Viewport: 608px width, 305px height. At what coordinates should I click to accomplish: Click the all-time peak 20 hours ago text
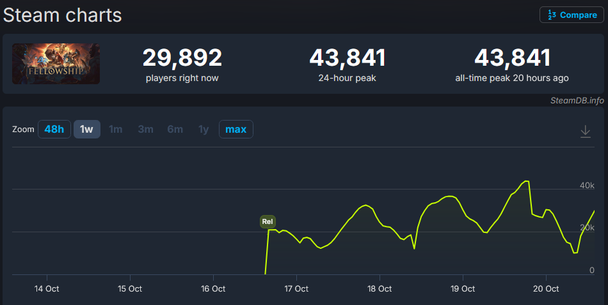(512, 78)
